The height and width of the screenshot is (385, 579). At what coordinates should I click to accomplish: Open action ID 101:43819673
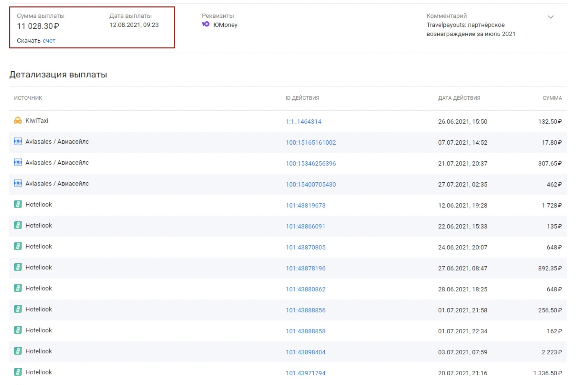coord(305,206)
